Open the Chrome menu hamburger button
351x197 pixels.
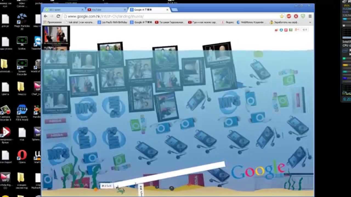coord(310,16)
